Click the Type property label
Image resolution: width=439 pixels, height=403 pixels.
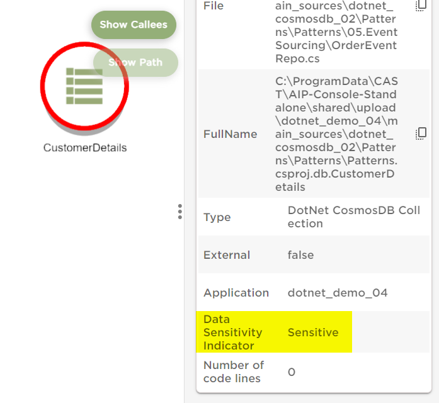[217, 217]
